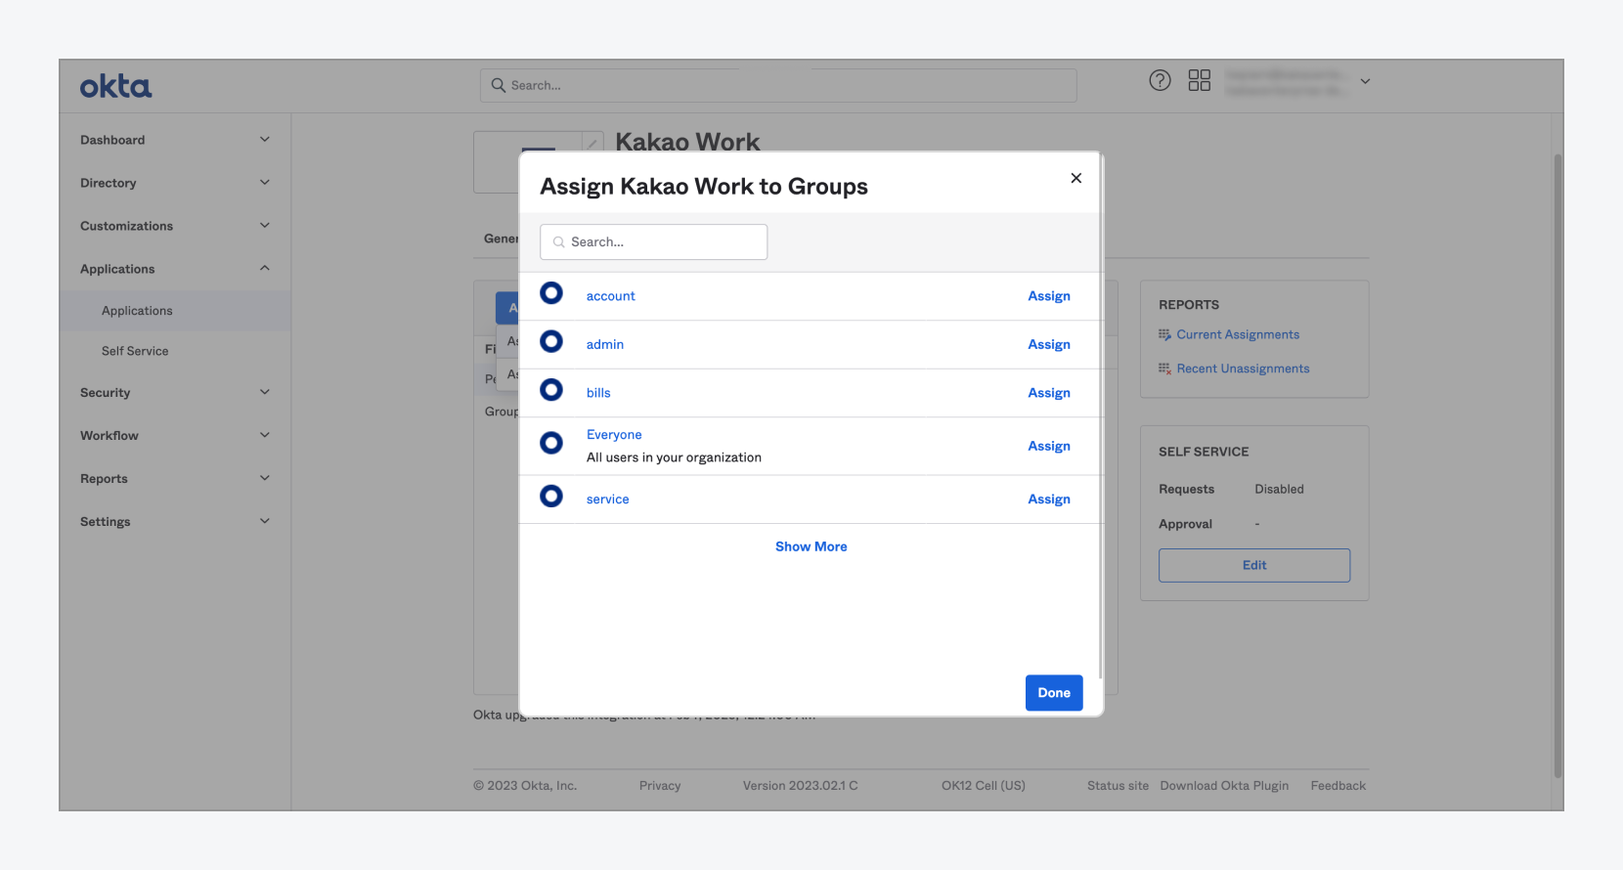This screenshot has width=1623, height=870.
Task: Click the Everyone group circle icon
Action: [x=551, y=443]
